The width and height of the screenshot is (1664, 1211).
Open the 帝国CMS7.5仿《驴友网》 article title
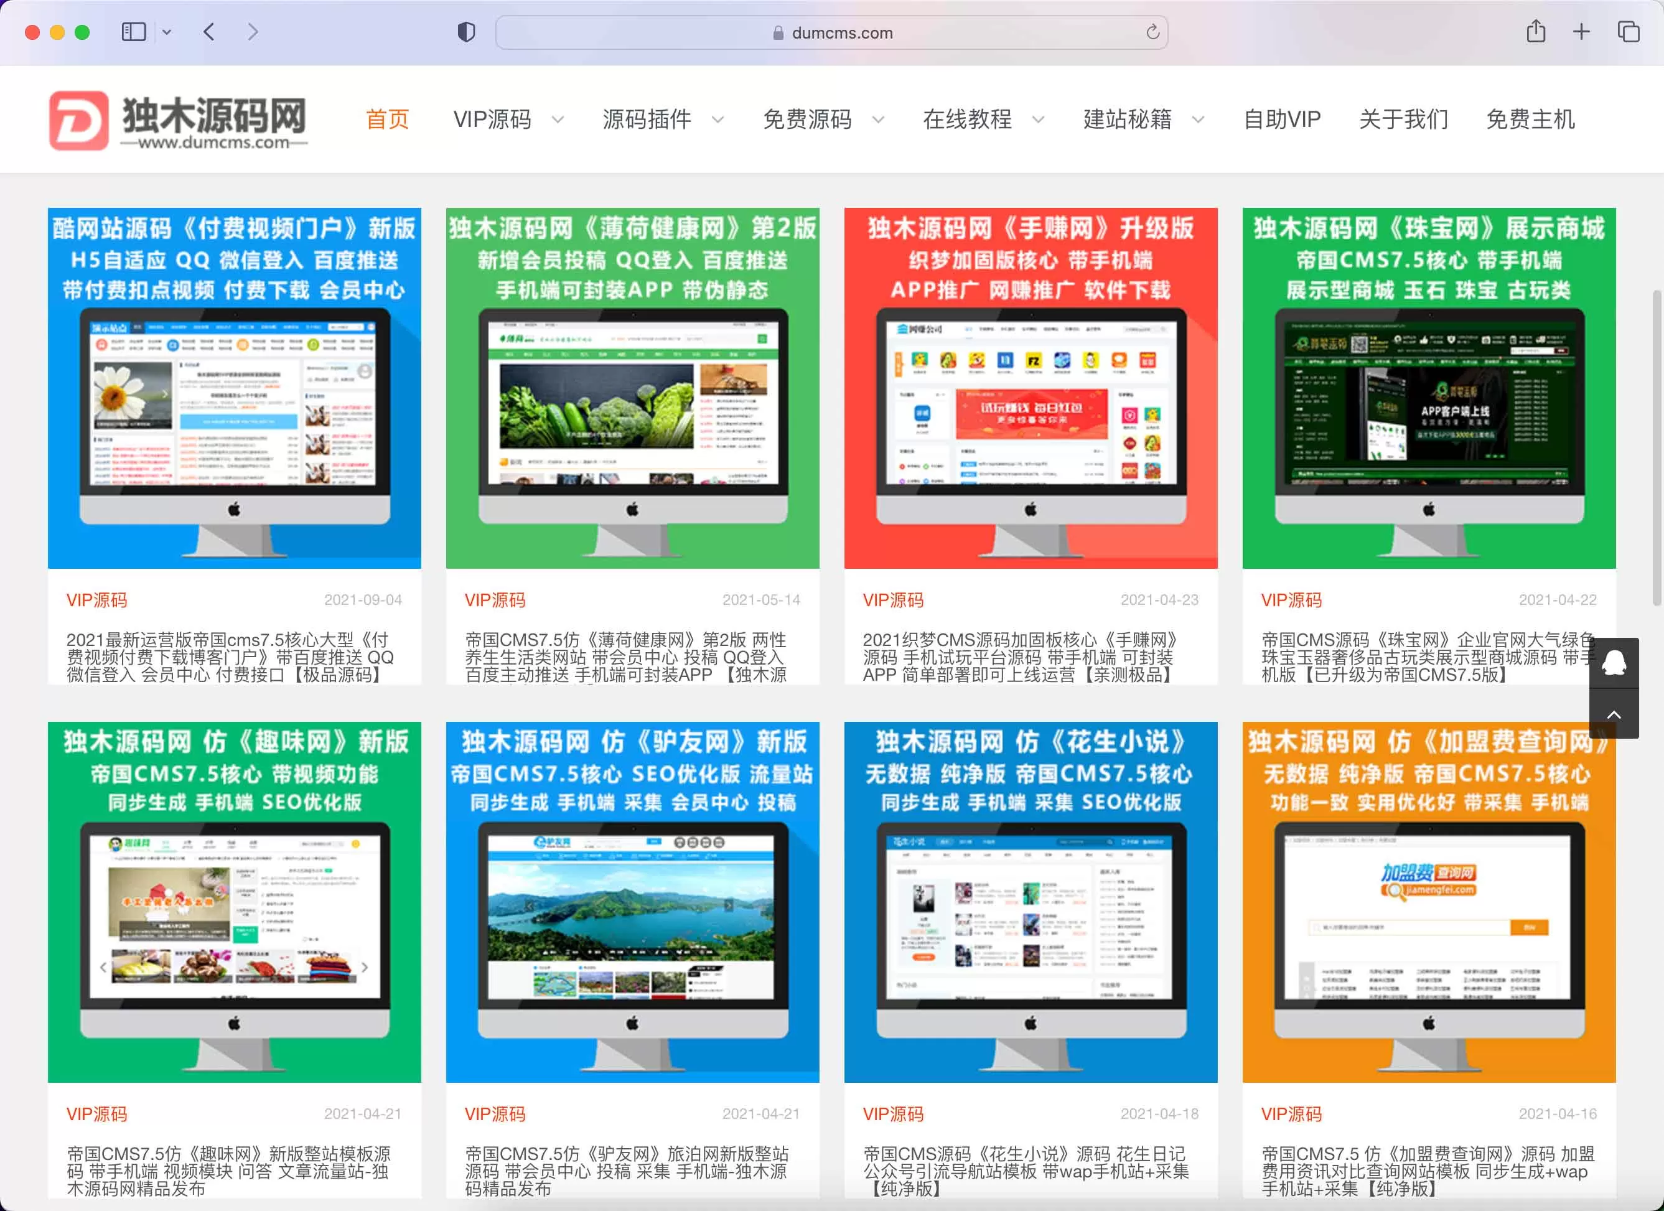coord(627,1171)
